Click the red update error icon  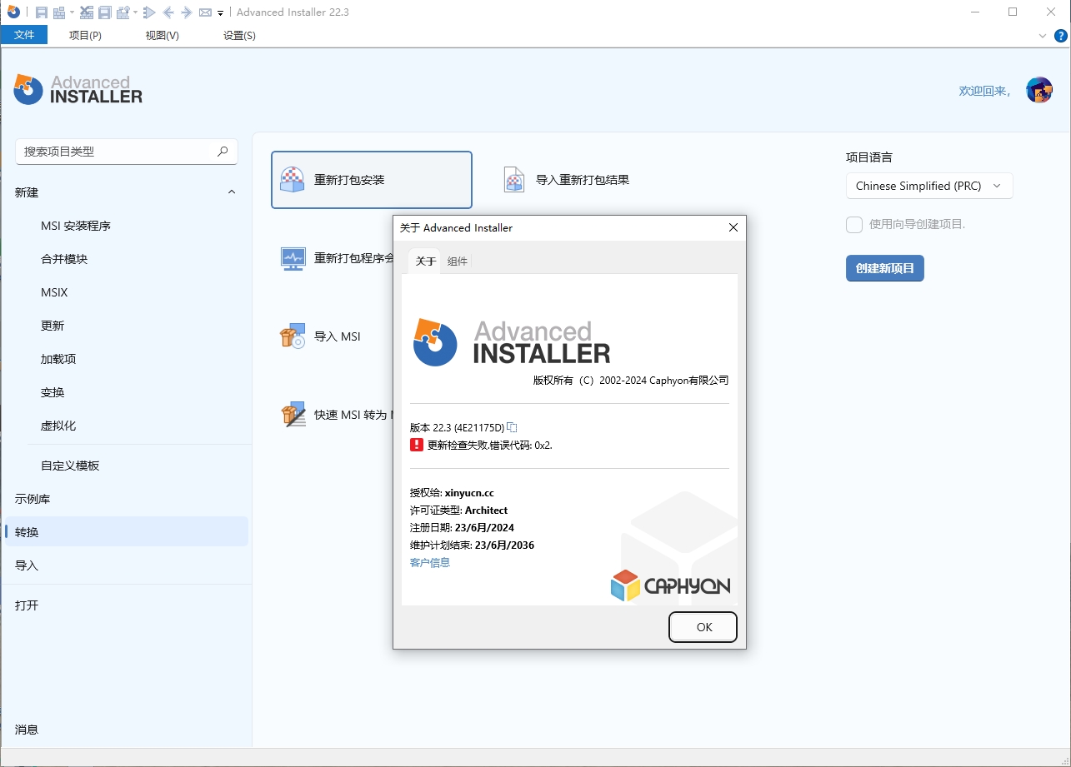(417, 445)
